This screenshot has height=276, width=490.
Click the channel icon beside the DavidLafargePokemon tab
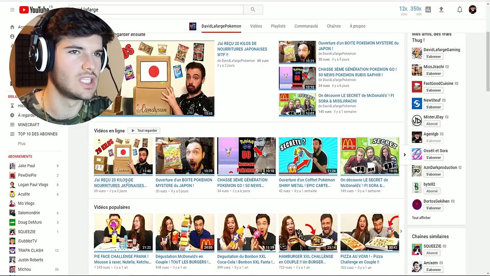(x=193, y=26)
